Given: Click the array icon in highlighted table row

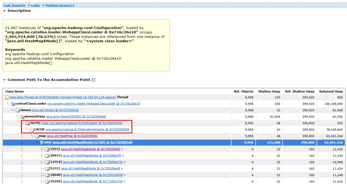Looking at the screenshot, I should [x=41, y=142].
